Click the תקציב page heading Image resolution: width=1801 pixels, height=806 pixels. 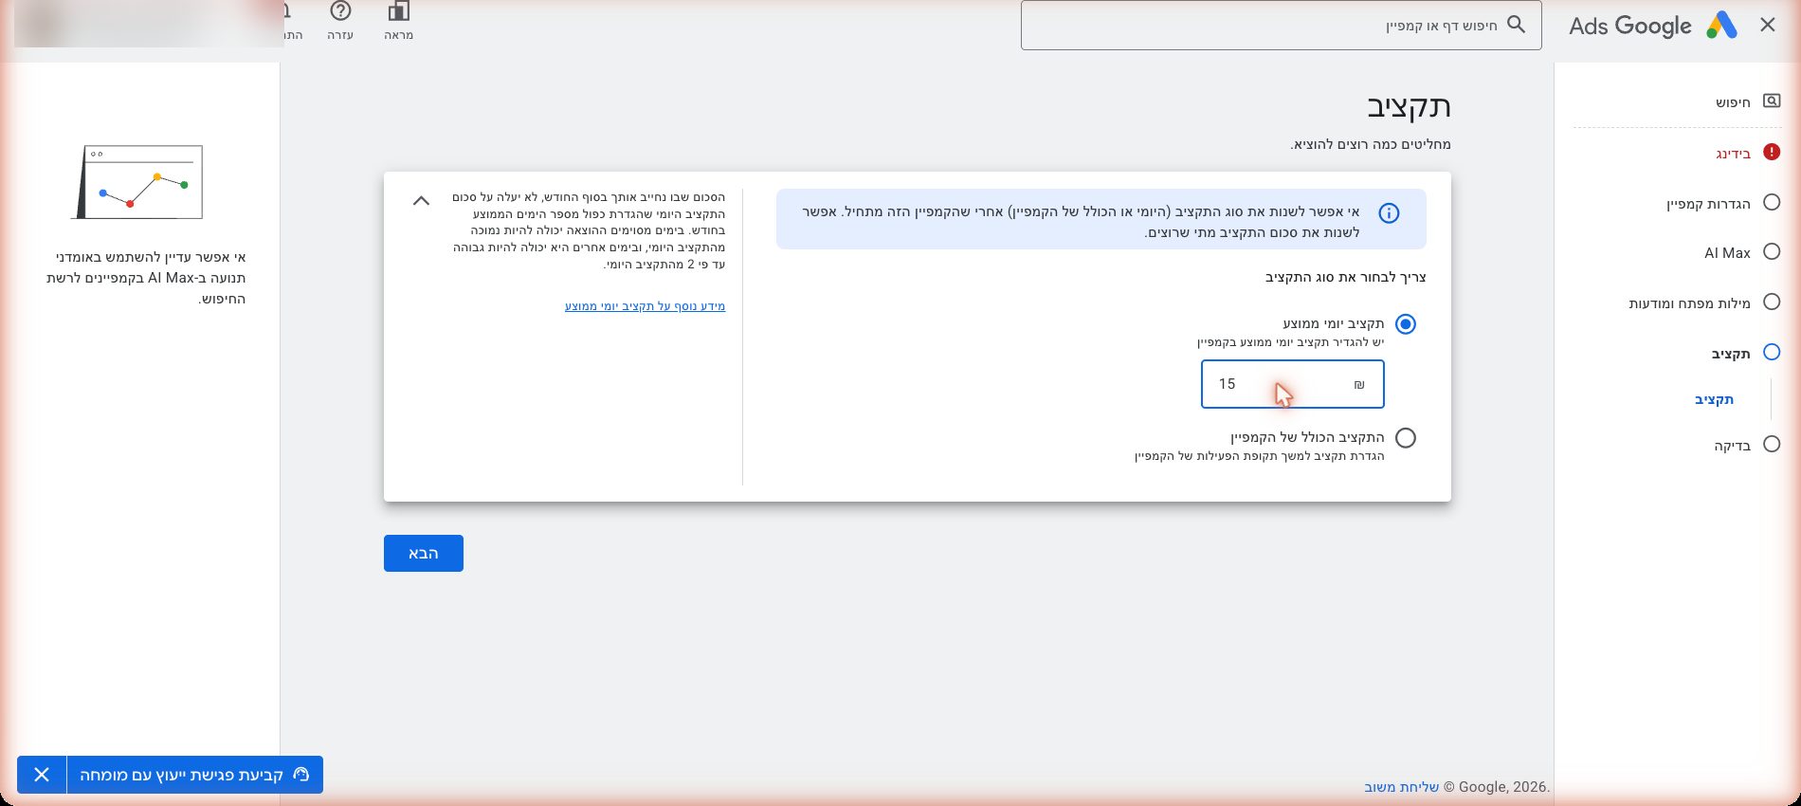point(1409,106)
